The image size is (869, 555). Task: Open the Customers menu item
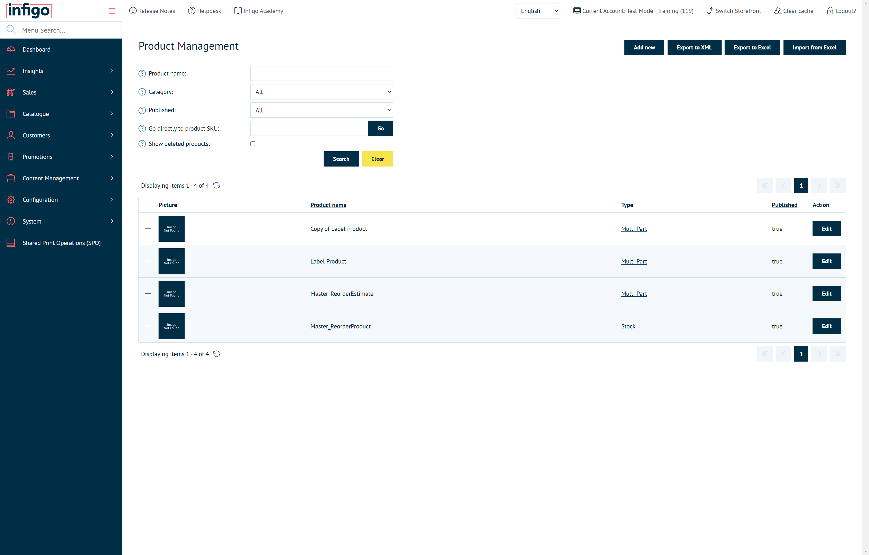61,135
